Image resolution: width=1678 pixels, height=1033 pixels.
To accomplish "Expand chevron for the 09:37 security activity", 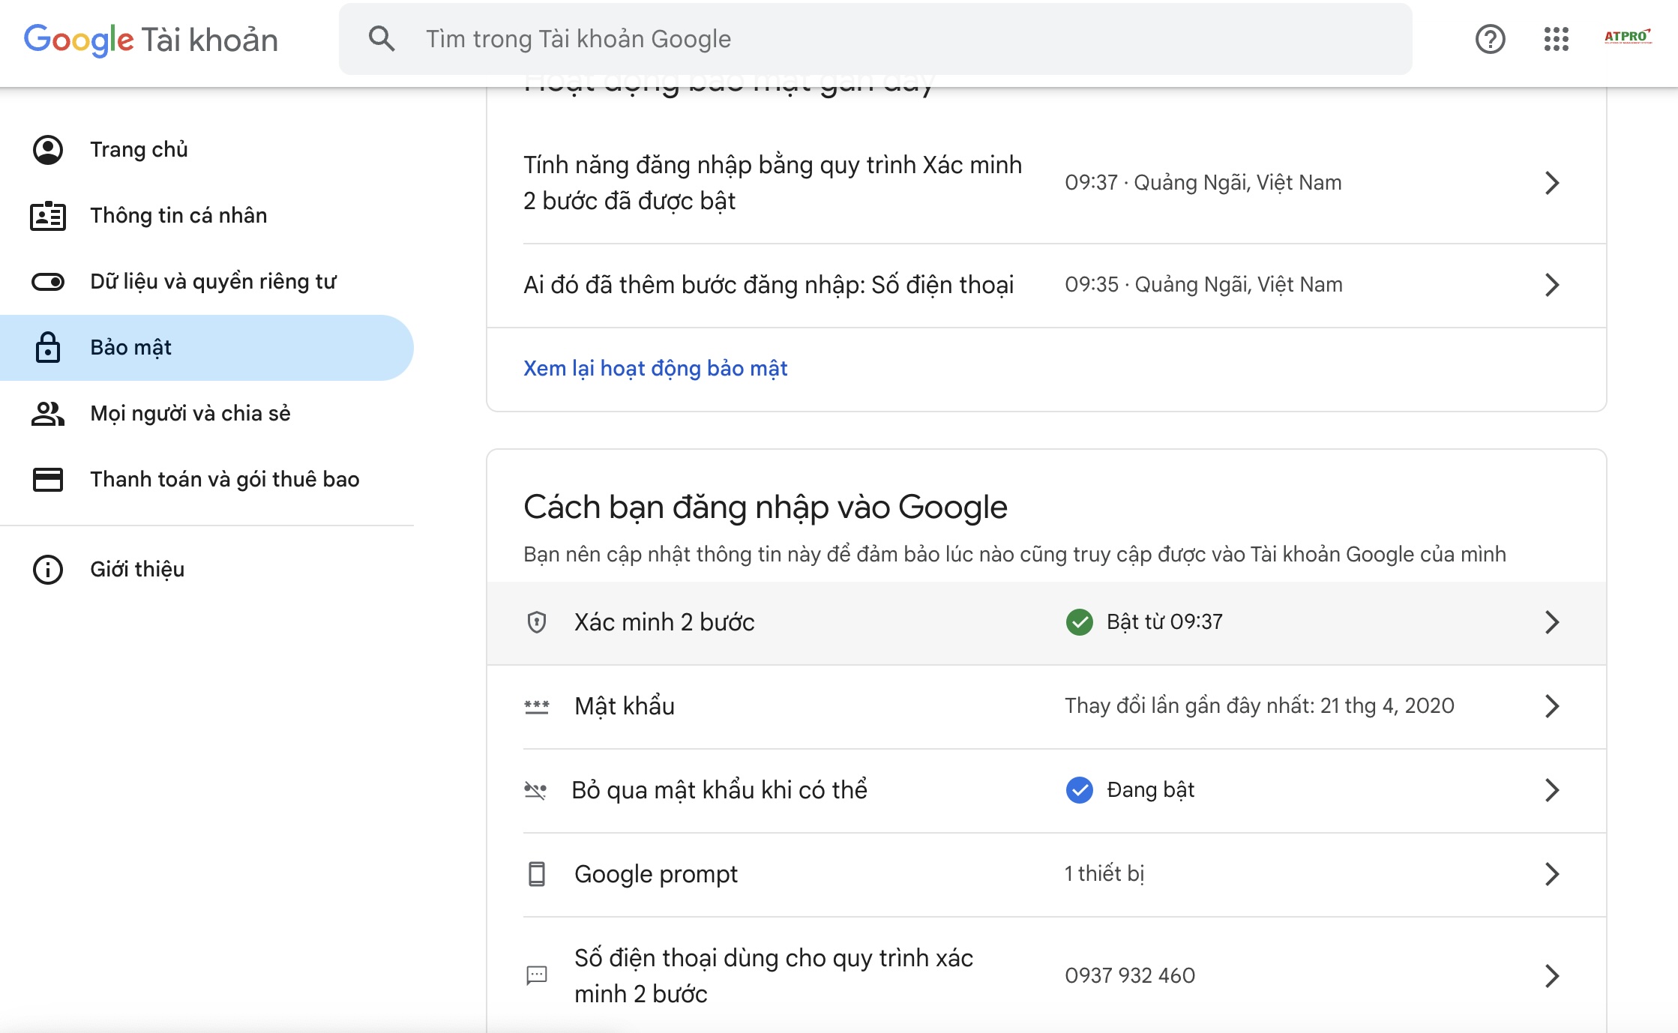I will point(1552,183).
